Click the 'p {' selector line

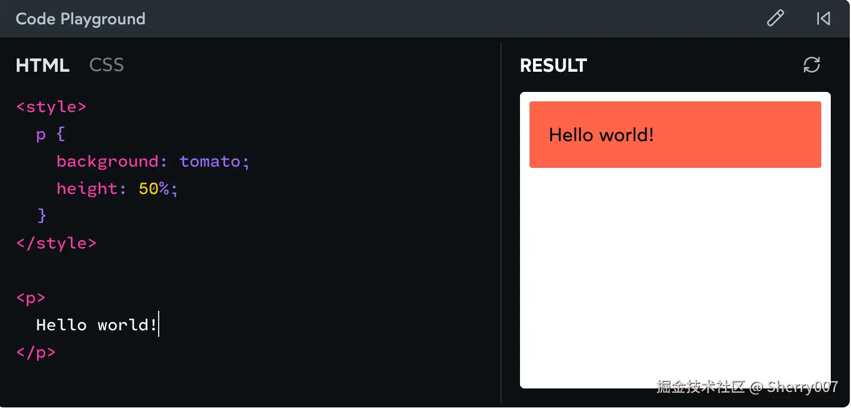(50, 134)
